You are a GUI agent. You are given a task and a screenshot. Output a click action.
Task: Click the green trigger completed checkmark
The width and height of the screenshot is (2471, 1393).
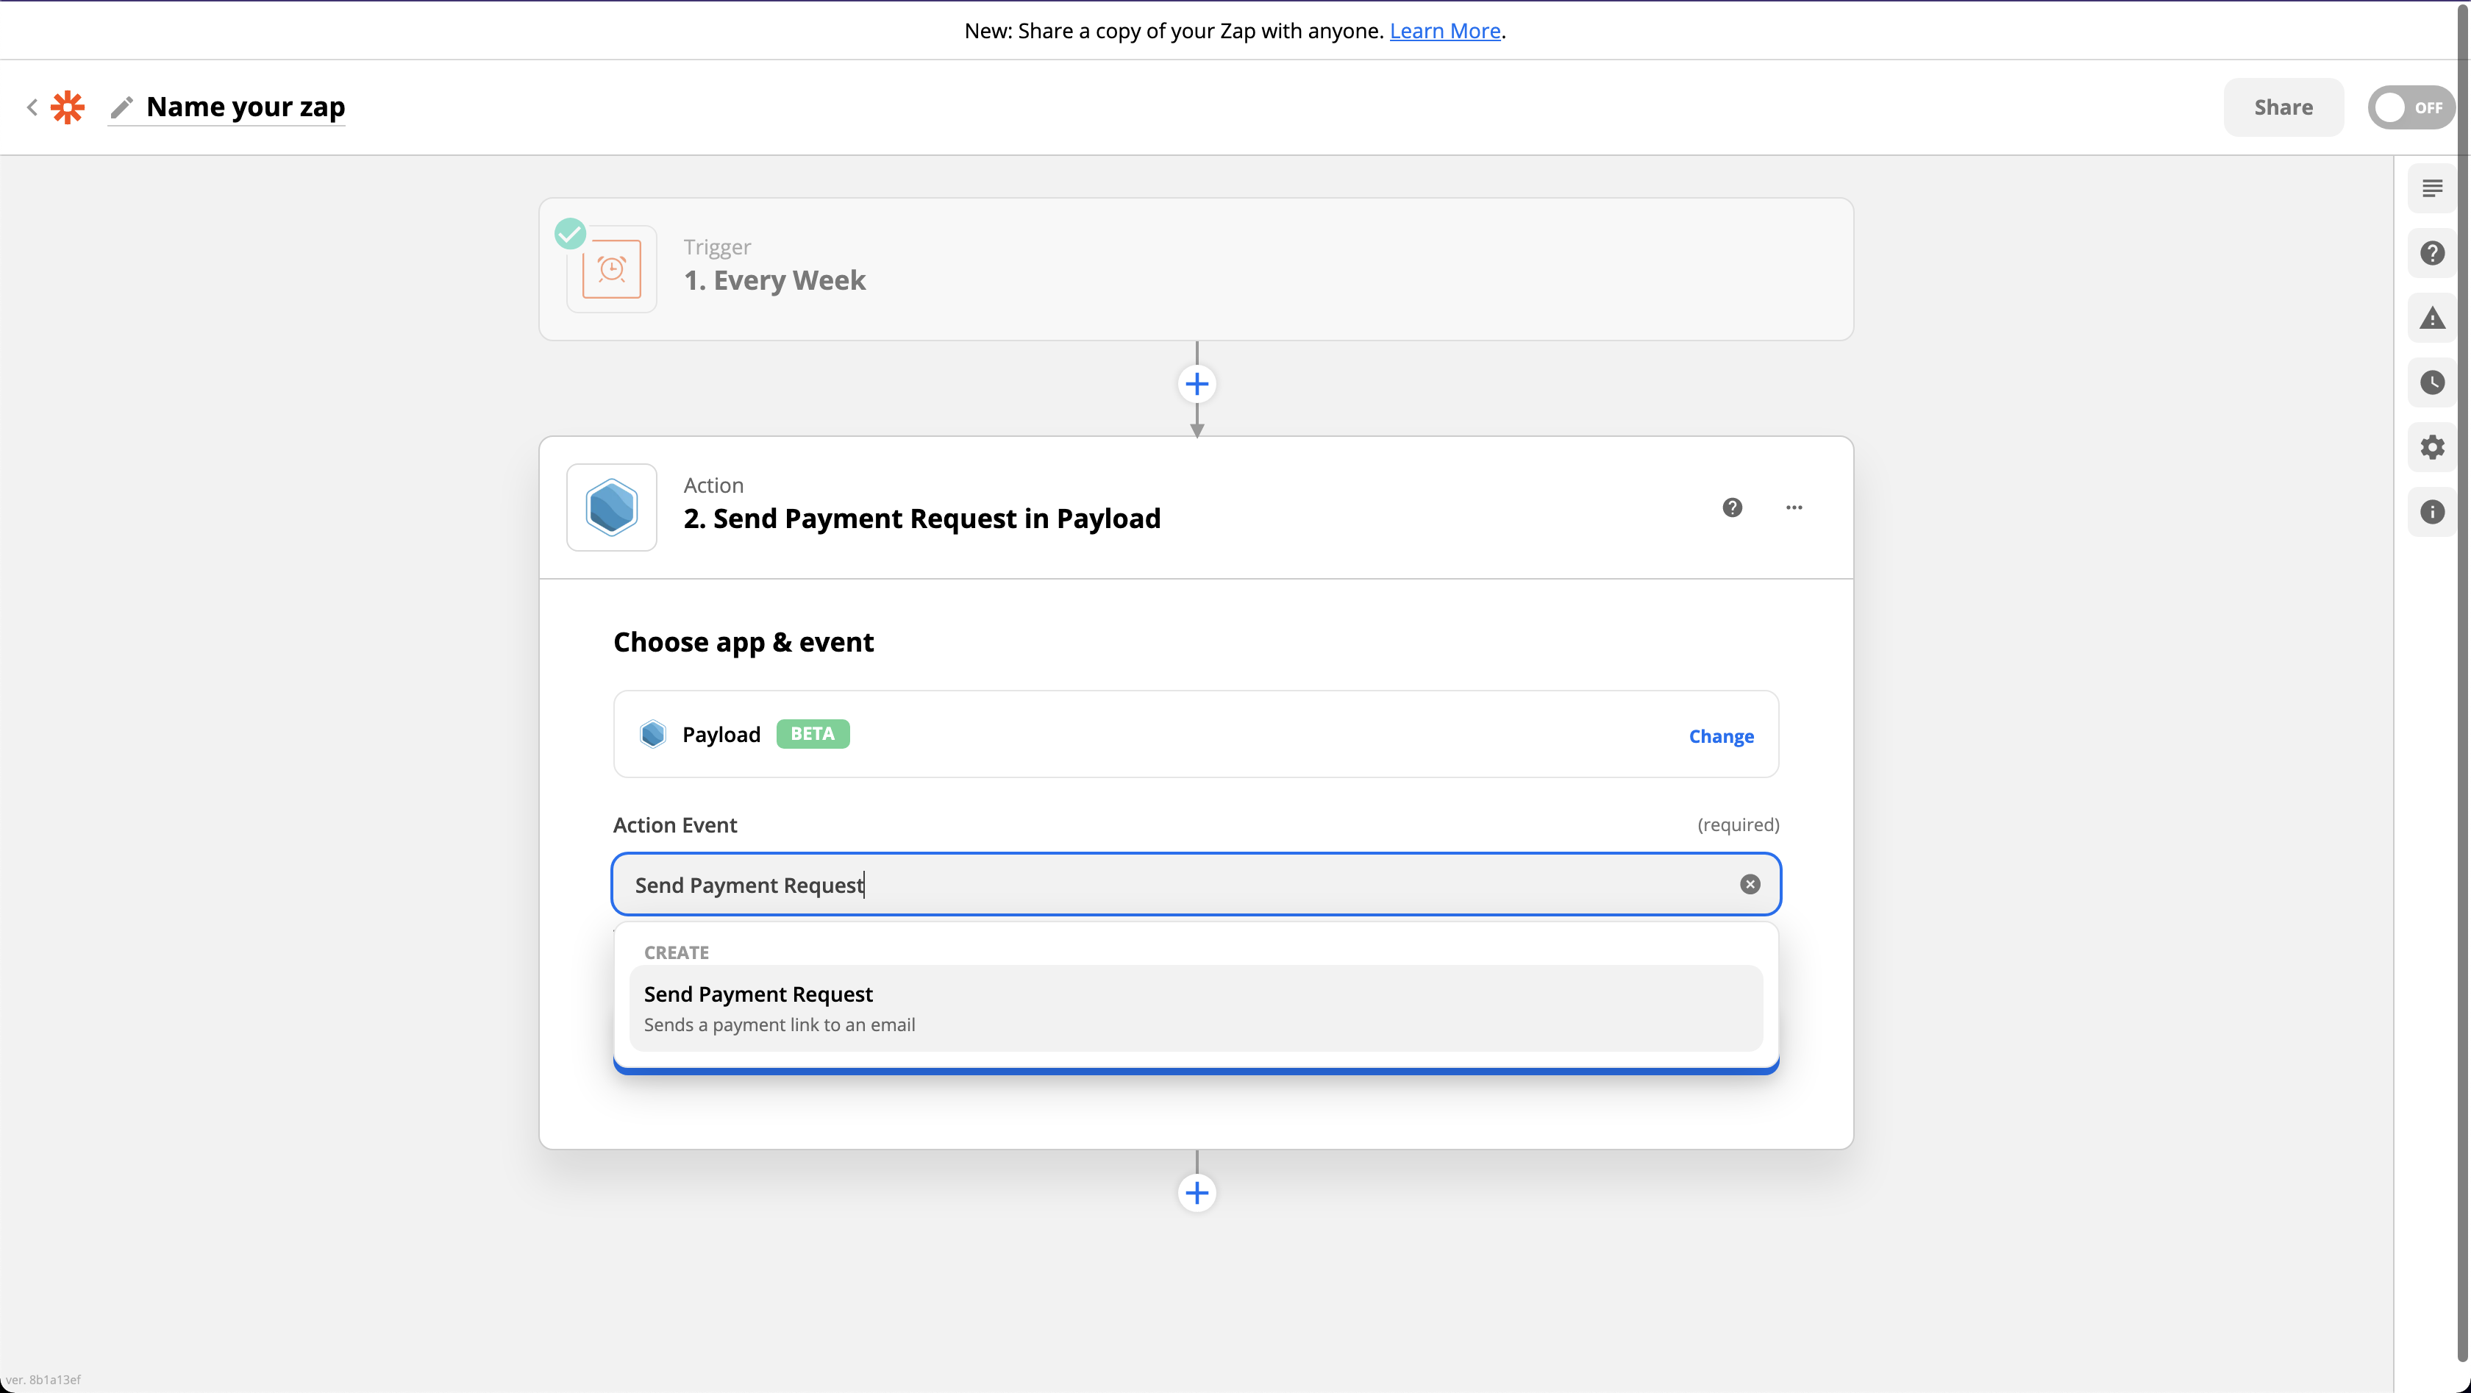coord(570,233)
